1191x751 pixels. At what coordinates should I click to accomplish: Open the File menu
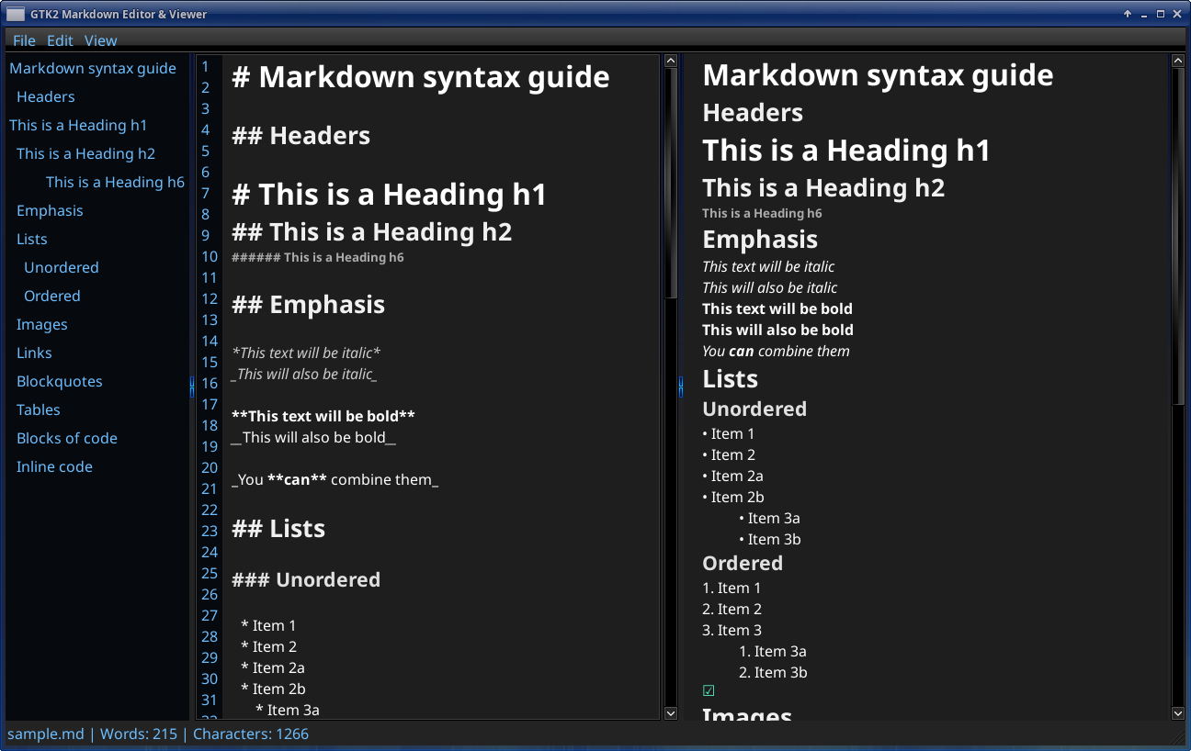click(24, 40)
